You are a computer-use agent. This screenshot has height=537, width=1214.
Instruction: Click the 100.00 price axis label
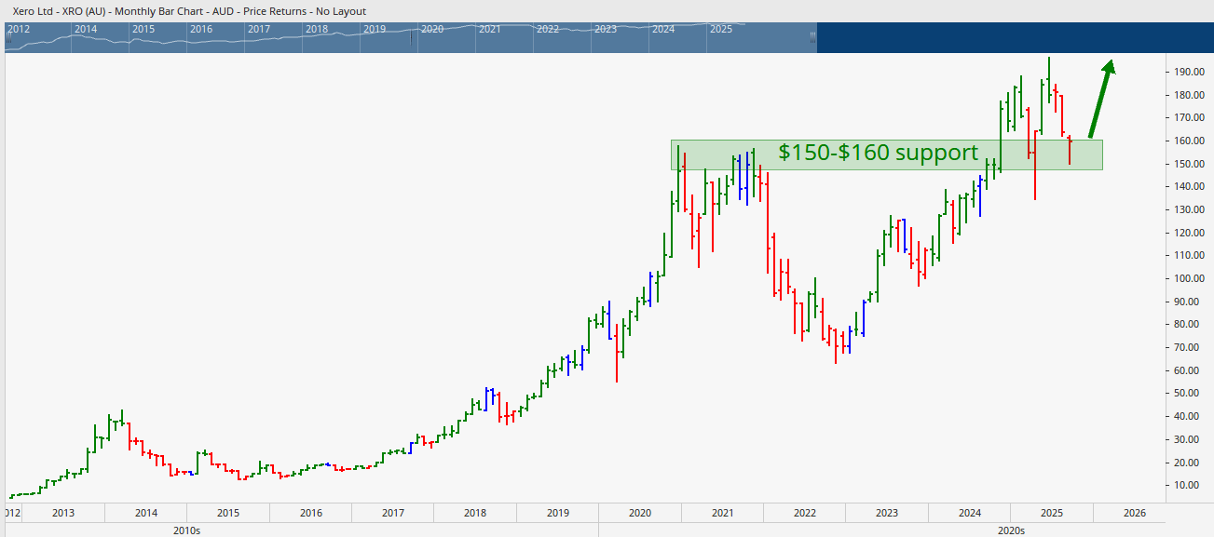[1189, 278]
